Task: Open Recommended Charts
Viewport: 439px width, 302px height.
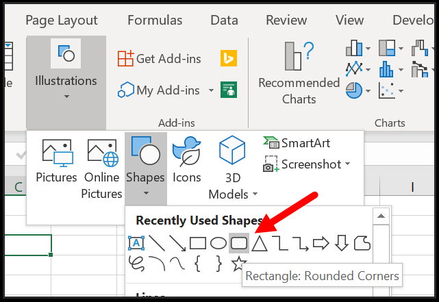Action: 299,73
